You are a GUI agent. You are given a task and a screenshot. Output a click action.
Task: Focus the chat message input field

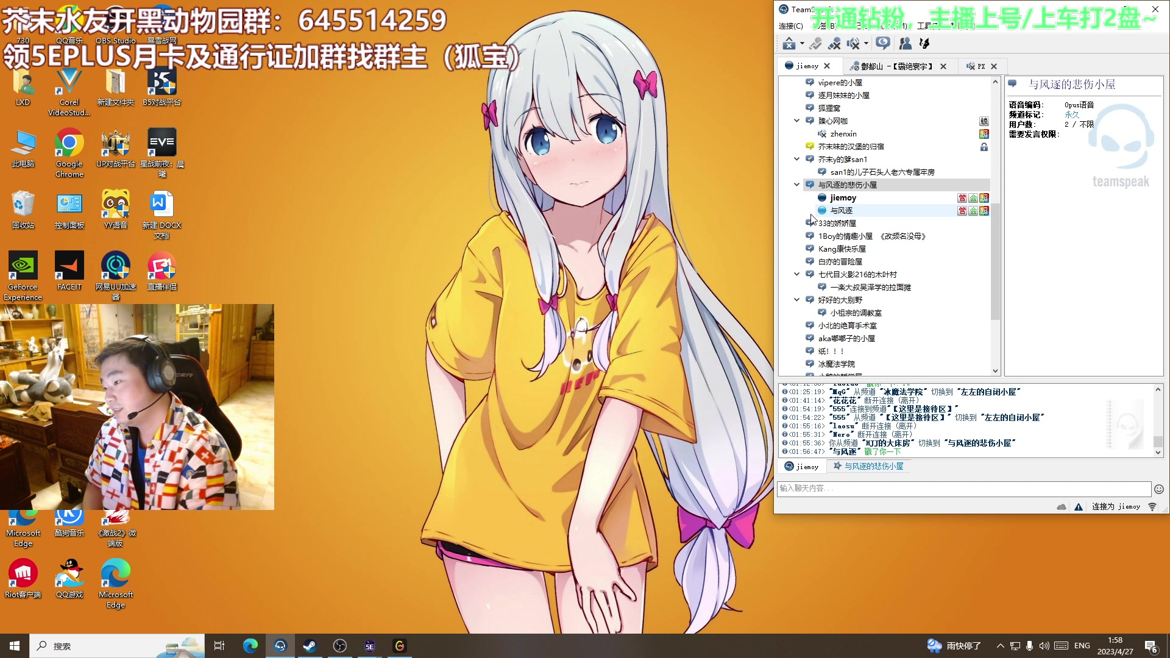tap(963, 489)
